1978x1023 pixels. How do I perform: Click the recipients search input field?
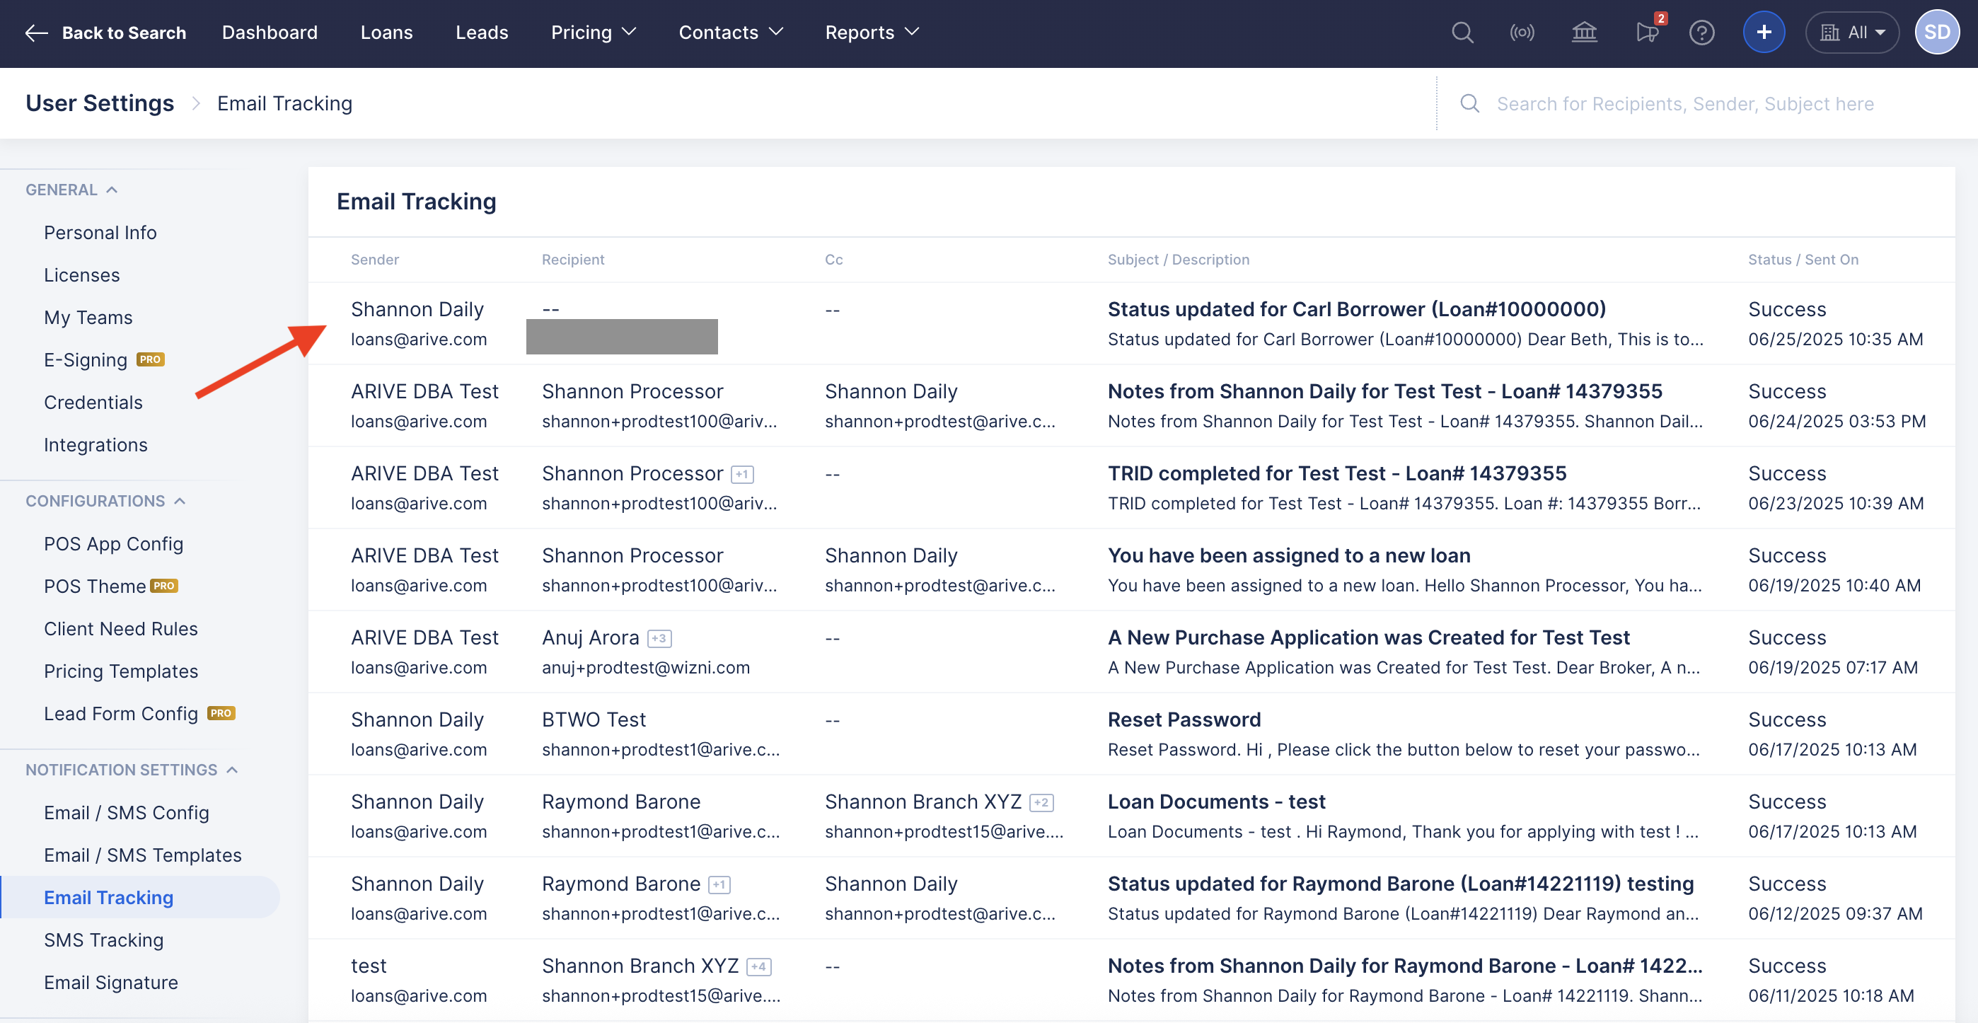pyautogui.click(x=1684, y=104)
